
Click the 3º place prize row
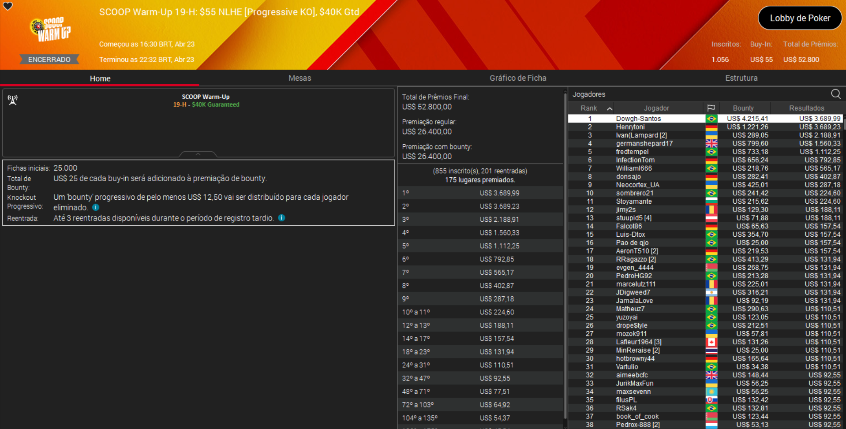click(480, 220)
